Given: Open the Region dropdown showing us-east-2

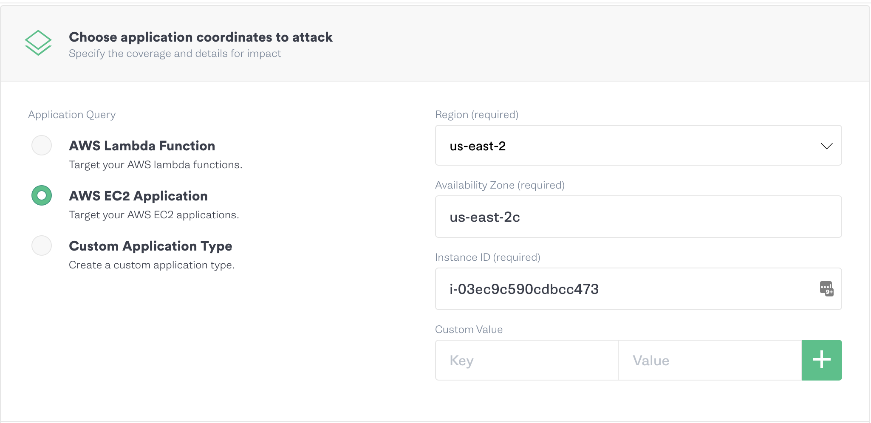Looking at the screenshot, I should [638, 145].
